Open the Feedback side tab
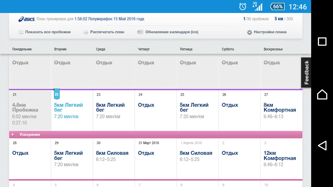The width and height of the screenshot is (333, 187). point(306,73)
